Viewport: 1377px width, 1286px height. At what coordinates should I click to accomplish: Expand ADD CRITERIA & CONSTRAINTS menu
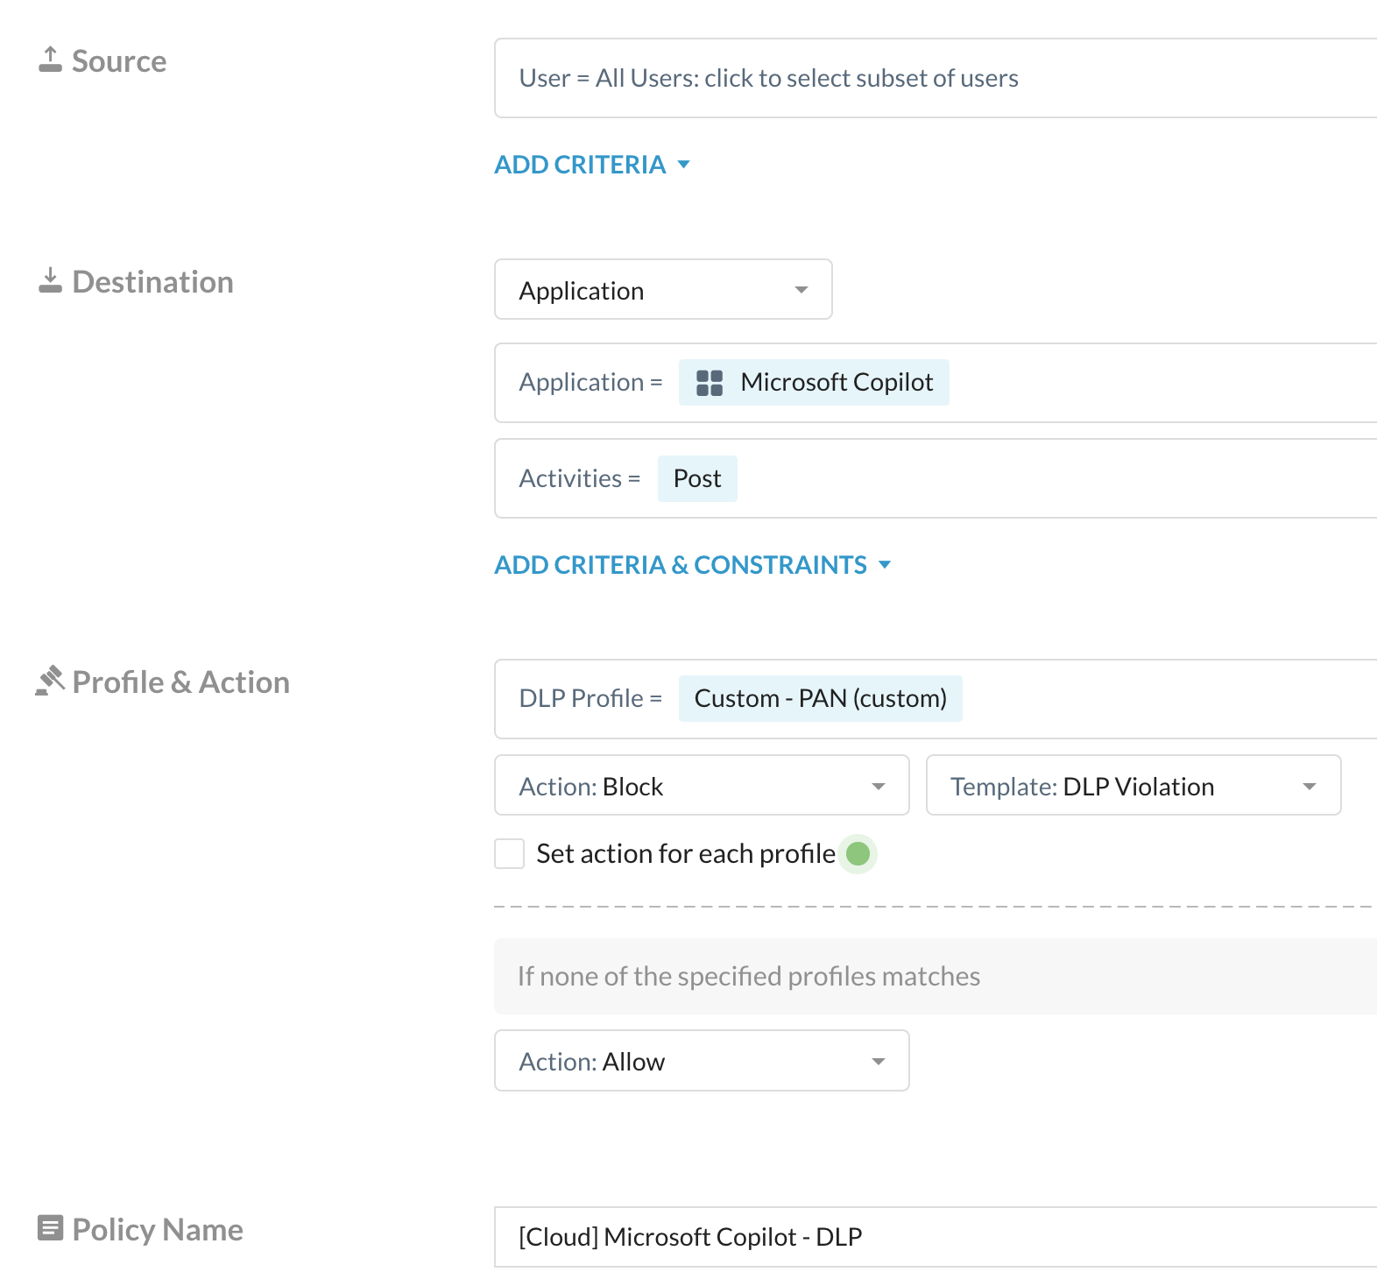(x=693, y=565)
